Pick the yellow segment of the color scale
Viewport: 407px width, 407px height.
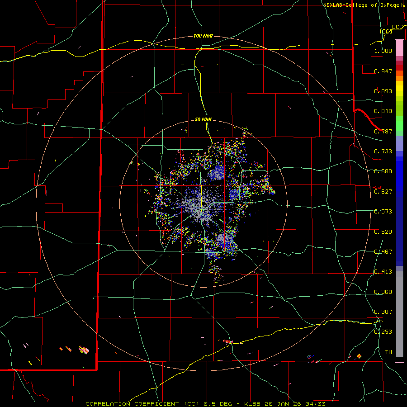pos(399,89)
